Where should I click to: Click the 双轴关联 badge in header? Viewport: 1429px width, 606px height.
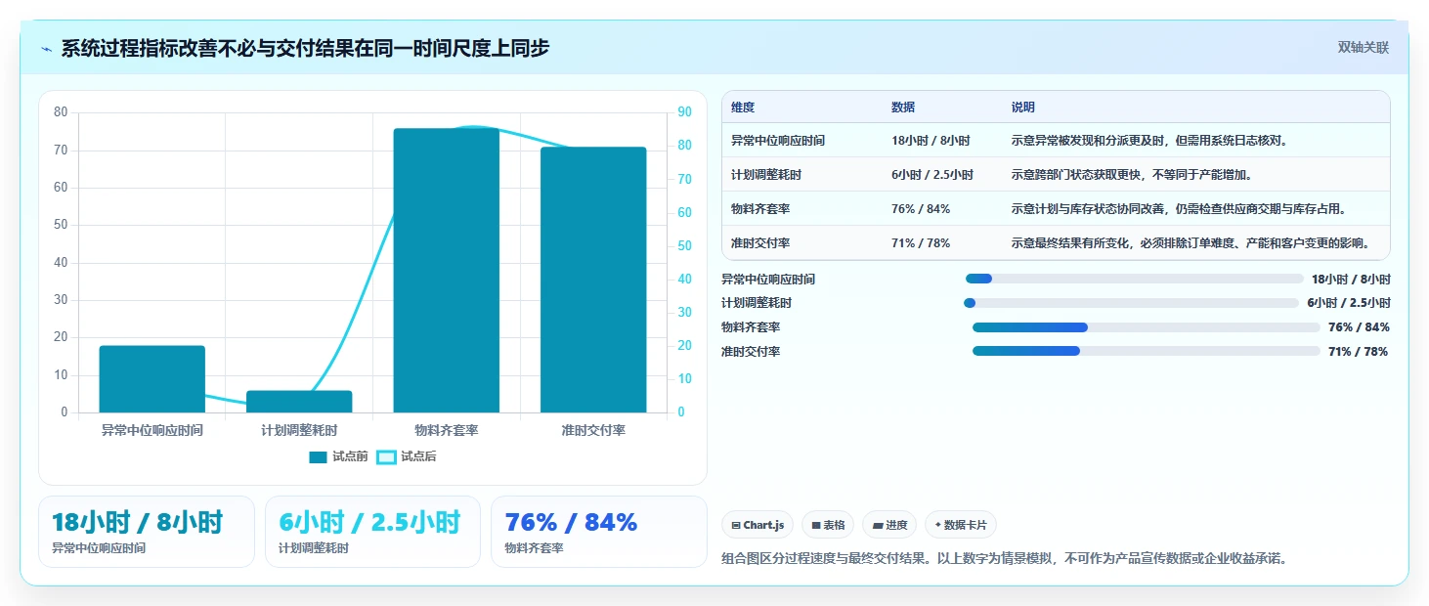tap(1363, 48)
